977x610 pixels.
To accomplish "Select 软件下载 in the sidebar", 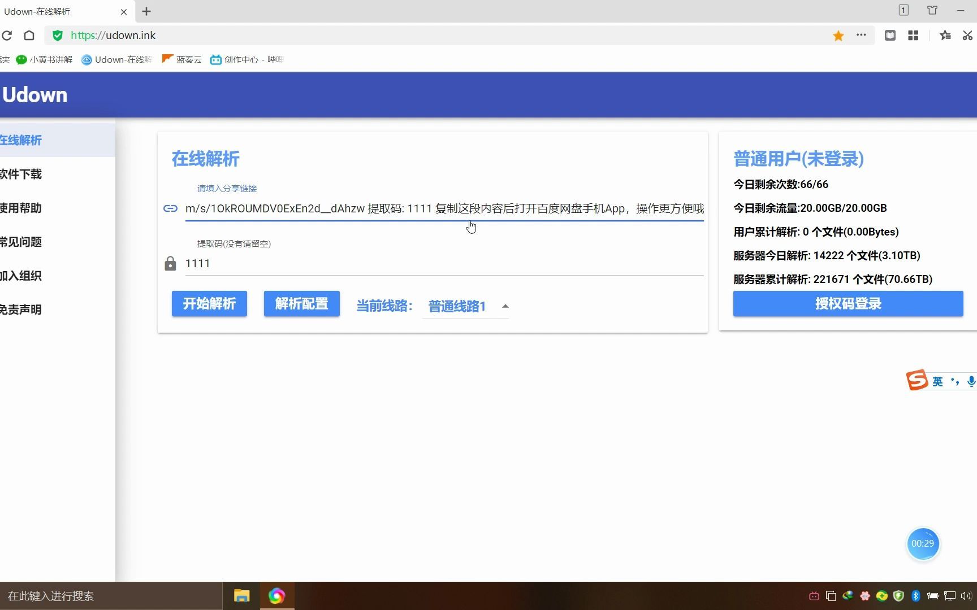I will click(x=58, y=174).
